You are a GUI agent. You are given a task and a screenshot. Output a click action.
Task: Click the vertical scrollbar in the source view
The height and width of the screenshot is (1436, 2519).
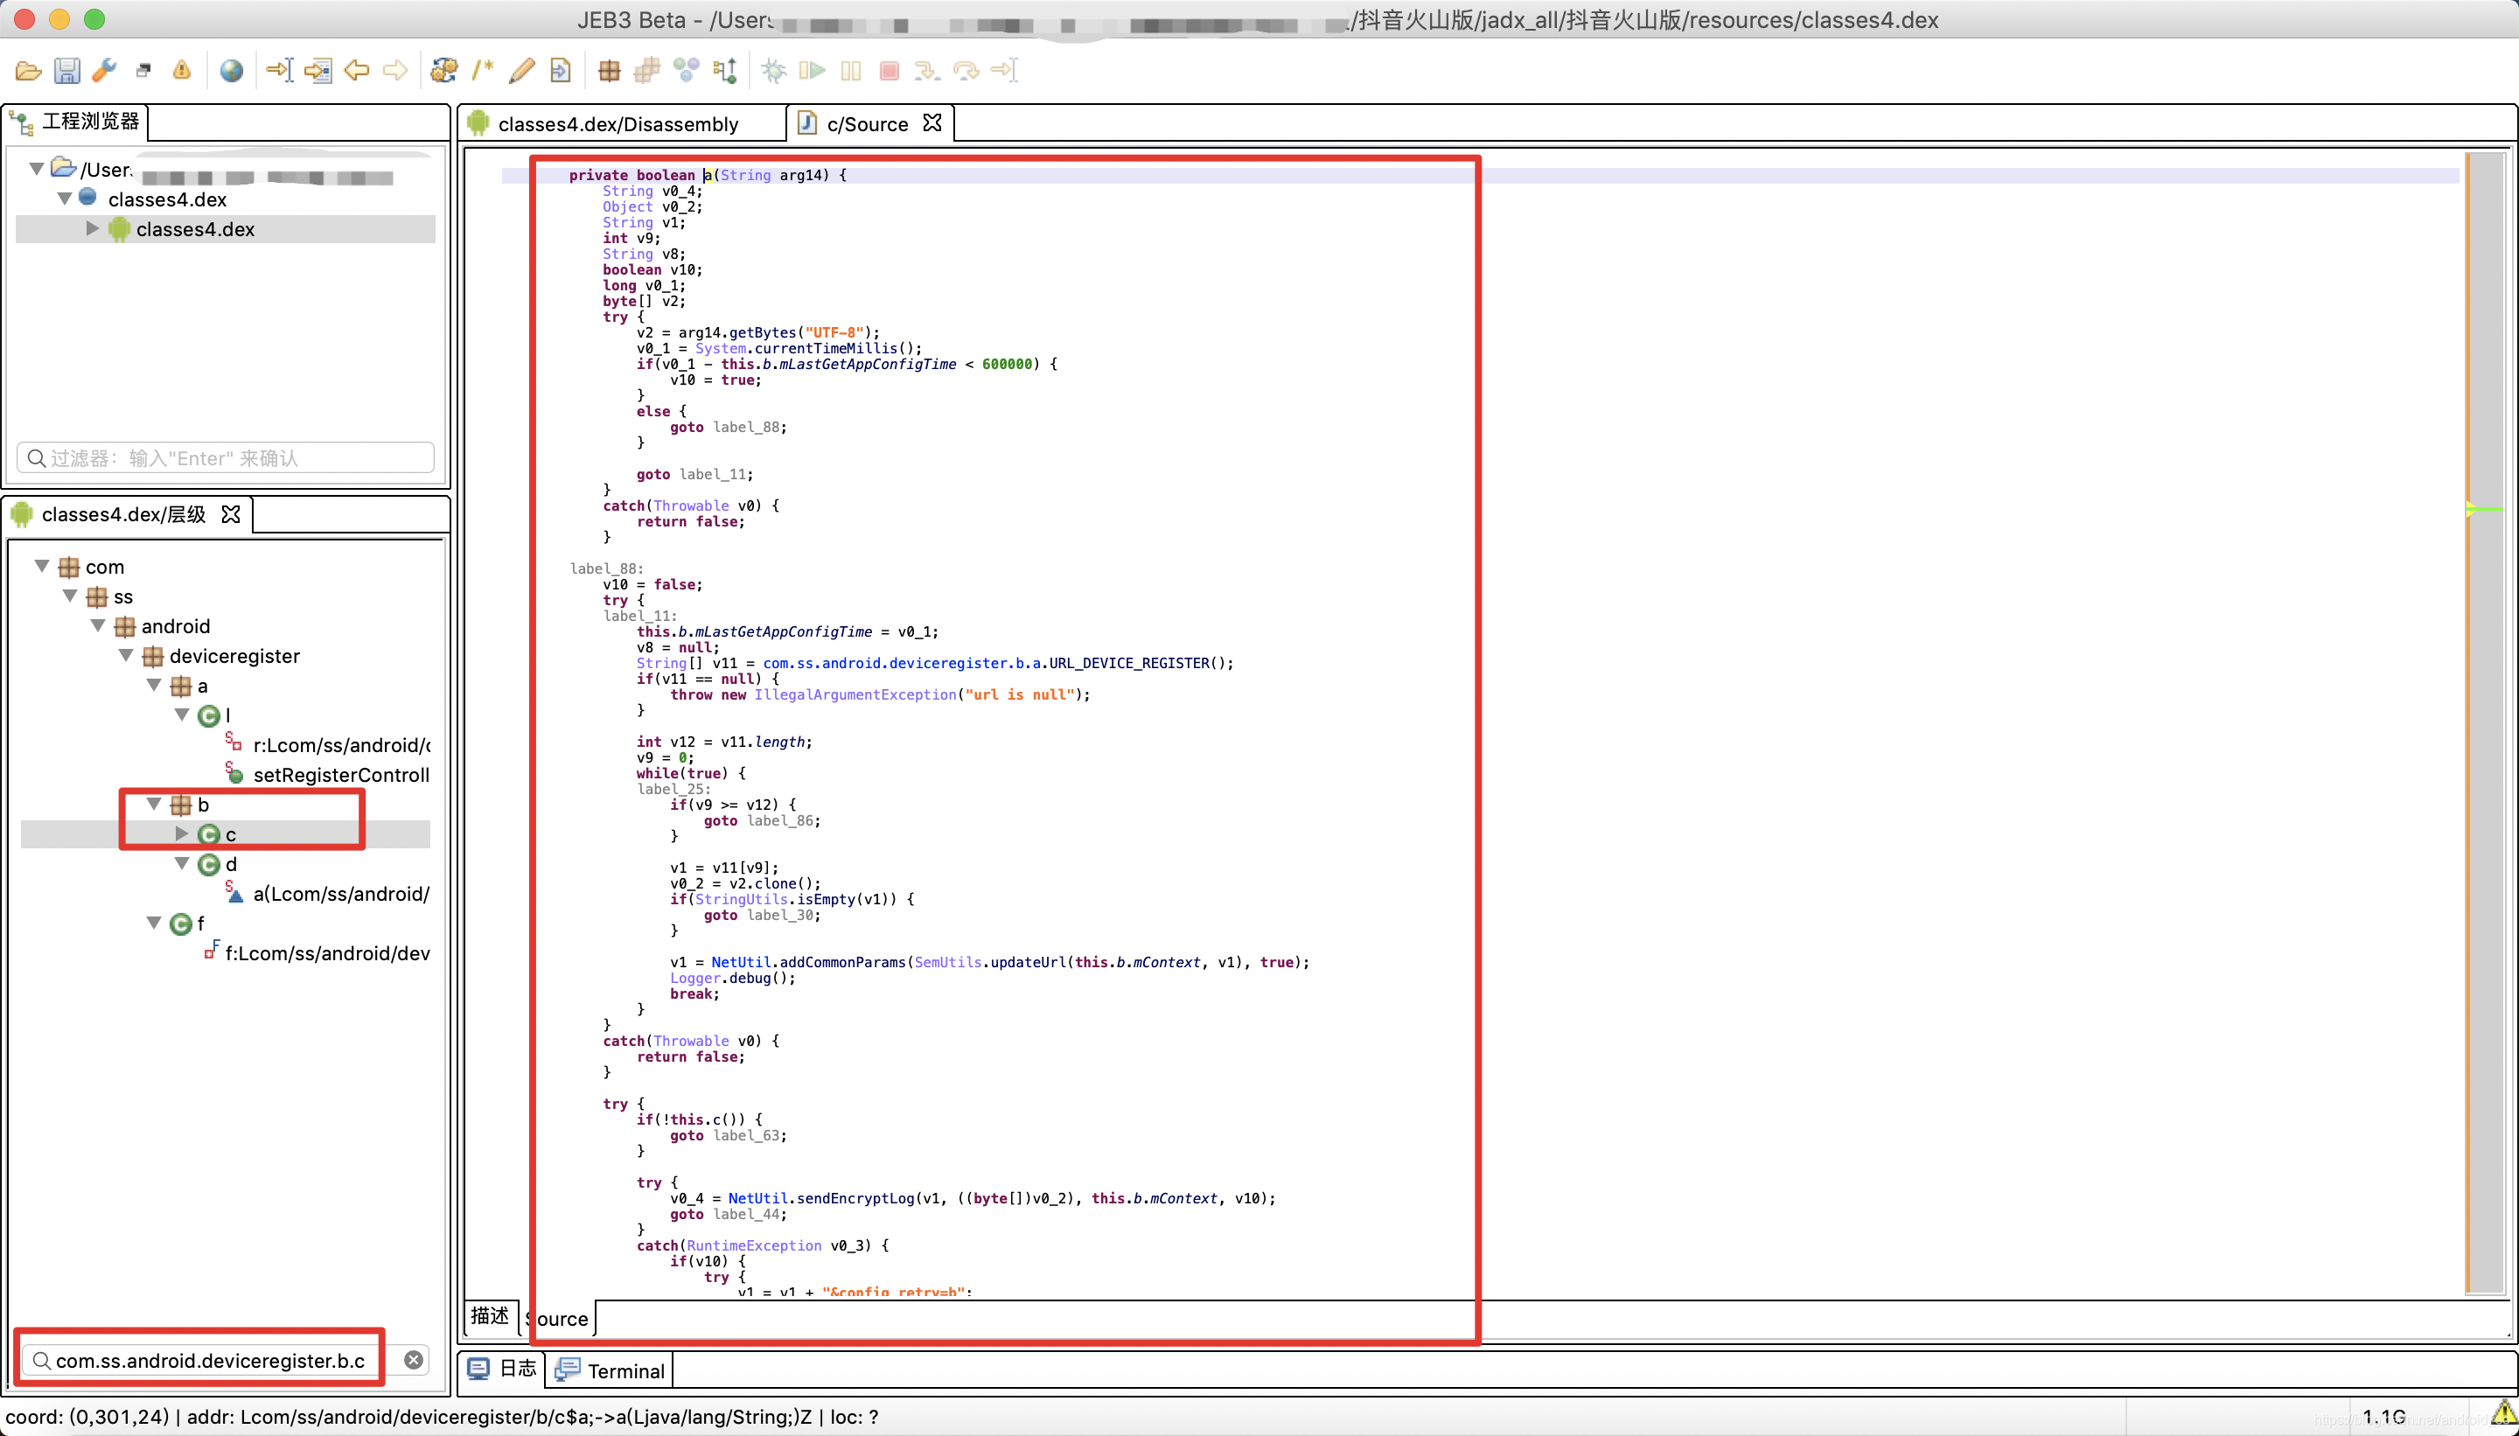[x=2485, y=789]
